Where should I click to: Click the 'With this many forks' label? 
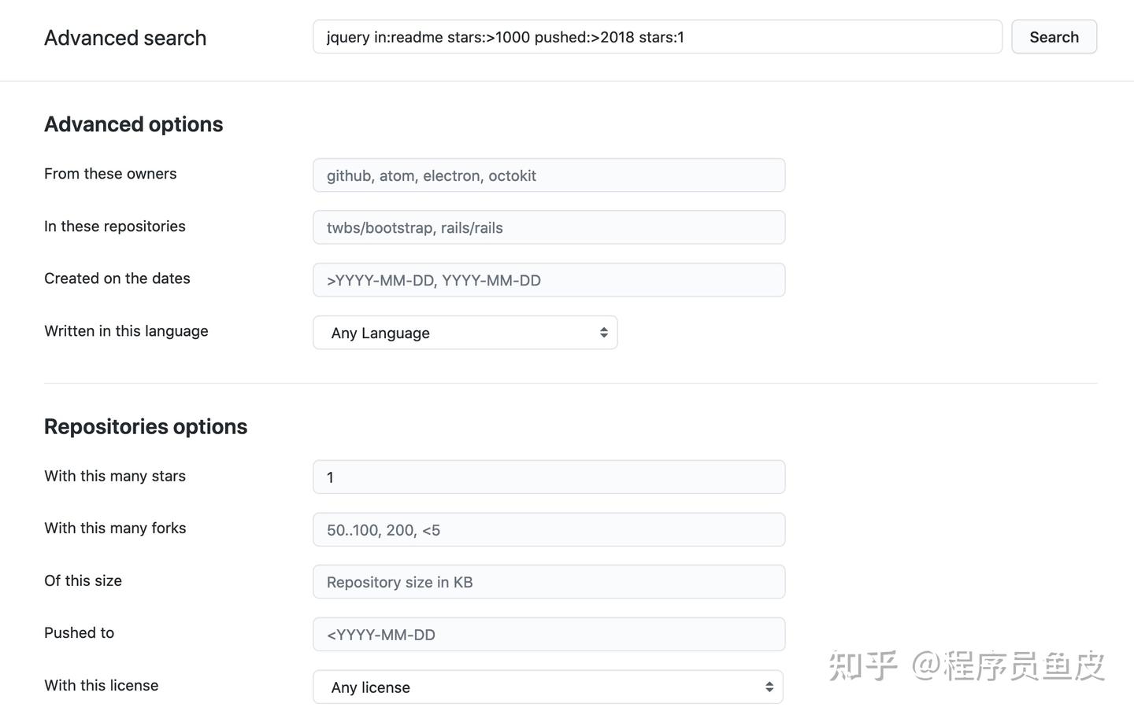pos(115,529)
